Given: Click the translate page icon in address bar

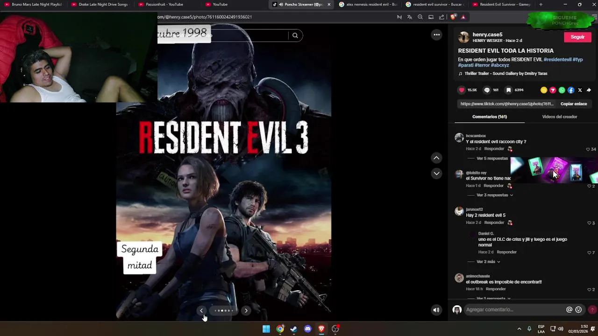Looking at the screenshot, I should pos(410,17).
